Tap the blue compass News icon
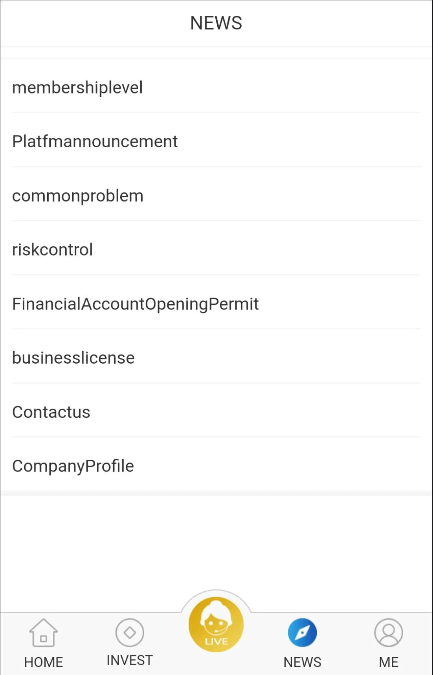 click(302, 633)
